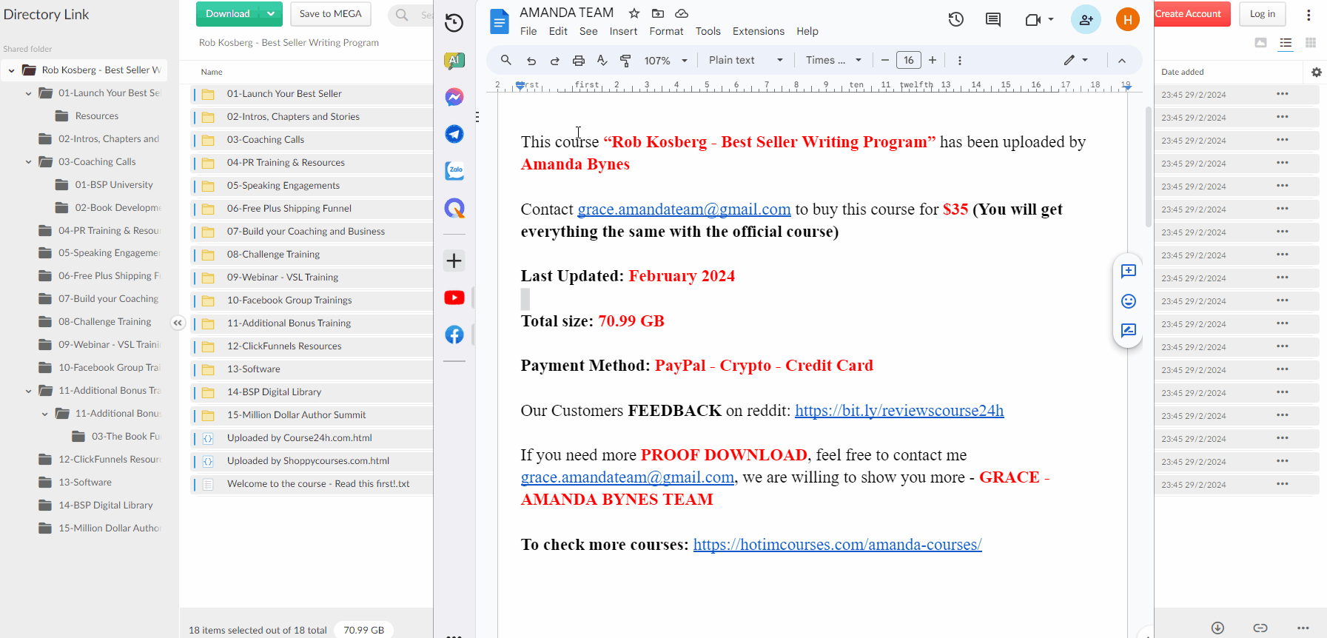Select the paint format tool
The height and width of the screenshot is (638, 1327).
tap(625, 61)
